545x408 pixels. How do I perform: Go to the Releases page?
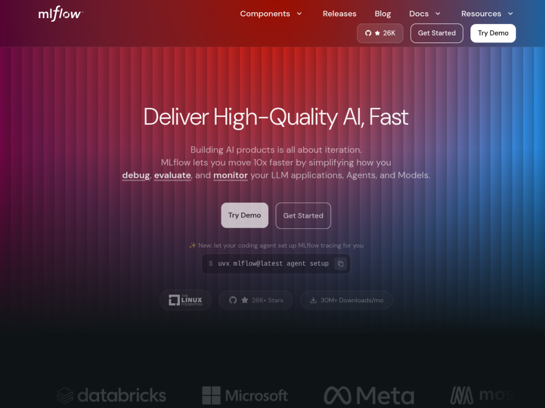click(x=339, y=13)
